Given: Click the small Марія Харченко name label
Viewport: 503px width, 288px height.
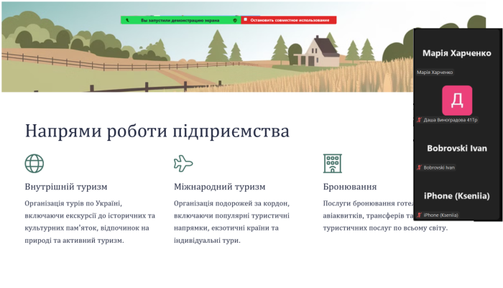Looking at the screenshot, I should 435,73.
